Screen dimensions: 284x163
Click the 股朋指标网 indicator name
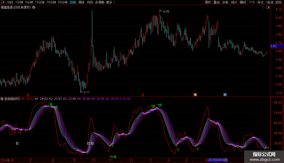tap(12, 99)
